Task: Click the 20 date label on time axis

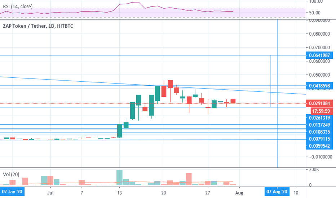Action: click(164, 193)
